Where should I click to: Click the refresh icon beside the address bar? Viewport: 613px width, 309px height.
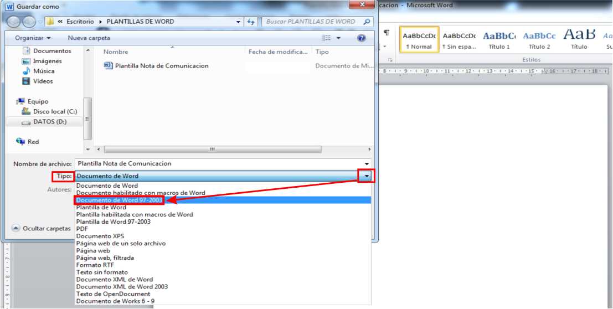click(x=251, y=22)
